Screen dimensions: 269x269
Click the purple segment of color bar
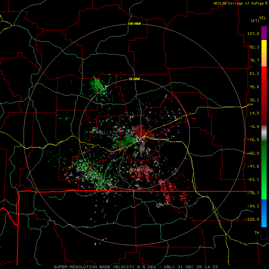pyautogui.click(x=264, y=33)
